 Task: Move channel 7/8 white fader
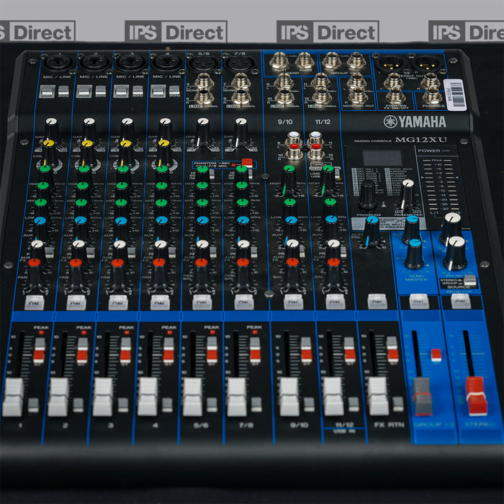[237, 397]
